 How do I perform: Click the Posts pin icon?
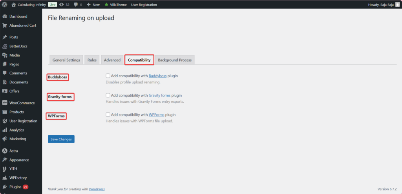point(5,37)
